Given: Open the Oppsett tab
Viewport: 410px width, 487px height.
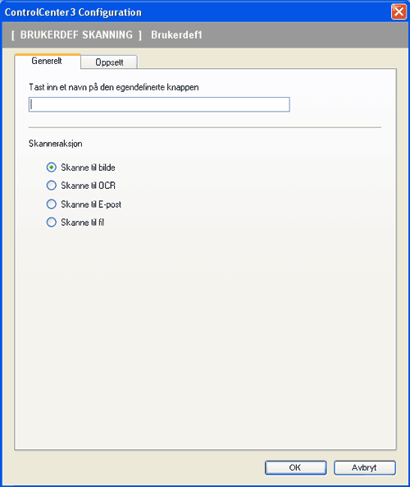Looking at the screenshot, I should [109, 62].
